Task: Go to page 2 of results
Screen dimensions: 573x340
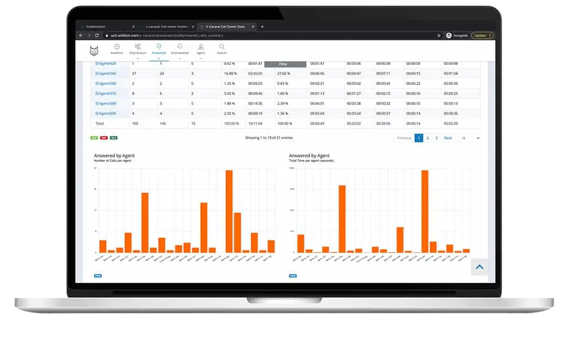Action: (427, 138)
